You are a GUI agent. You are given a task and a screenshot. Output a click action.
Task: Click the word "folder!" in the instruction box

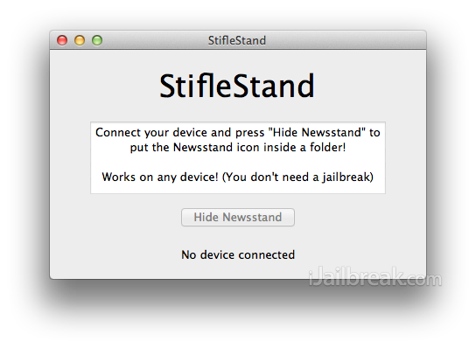(x=327, y=148)
